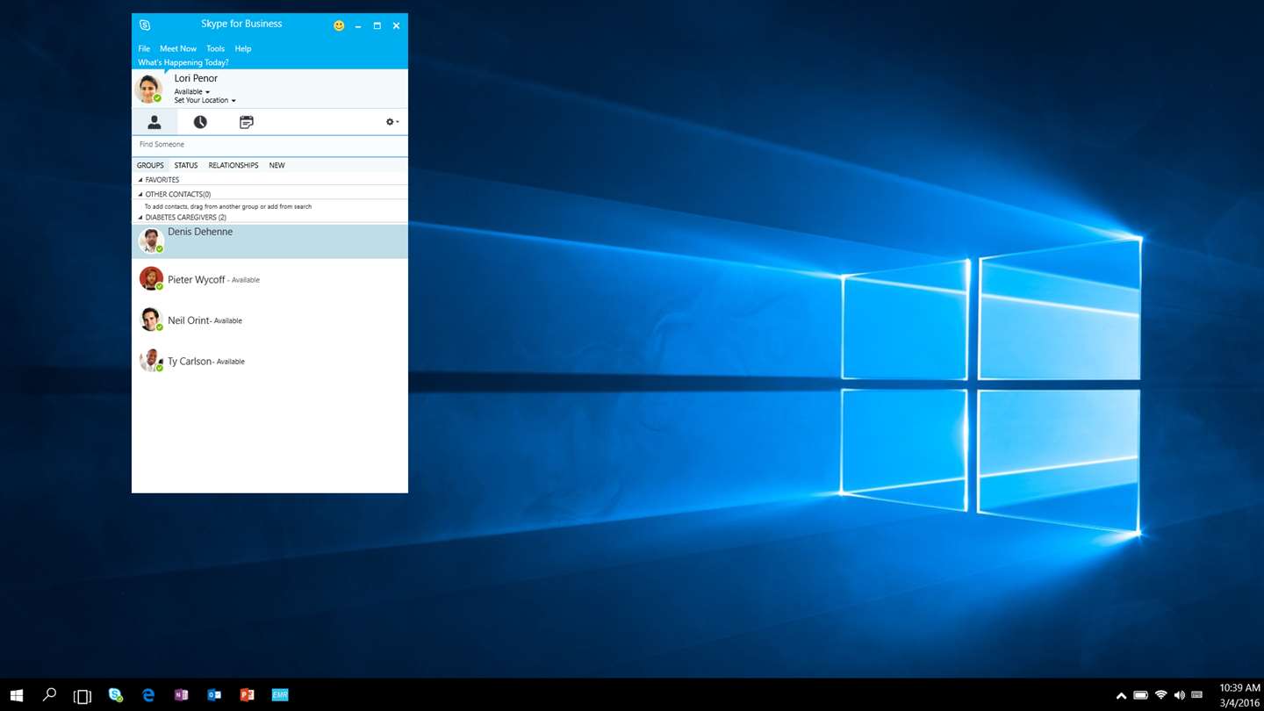Launch PowerPoint from the taskbar
Screen dimensions: 1264x711
[x=247, y=694]
